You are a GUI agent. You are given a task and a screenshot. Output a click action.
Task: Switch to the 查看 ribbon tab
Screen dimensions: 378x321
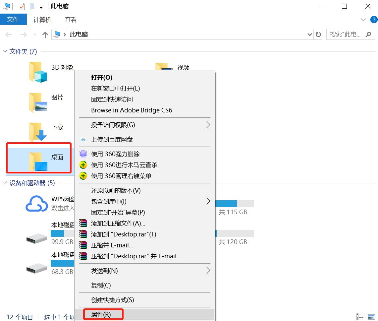[71, 20]
